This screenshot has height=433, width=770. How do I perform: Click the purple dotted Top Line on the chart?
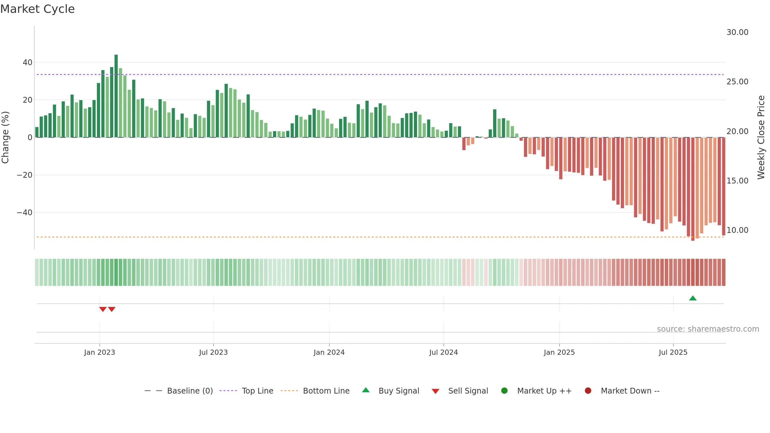(380, 74)
